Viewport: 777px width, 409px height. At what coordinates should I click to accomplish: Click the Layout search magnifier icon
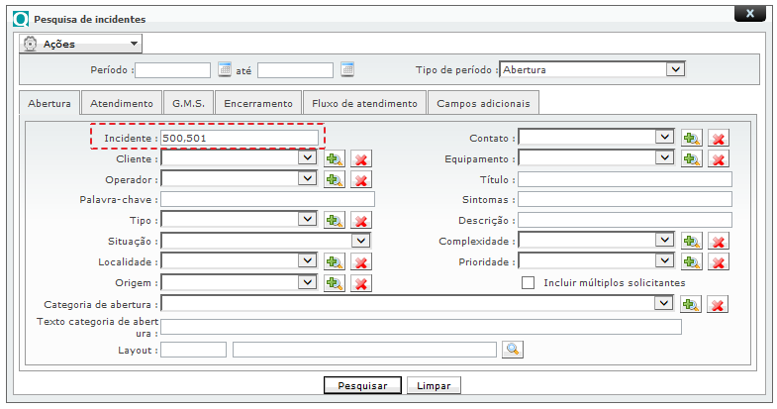pyautogui.click(x=513, y=349)
